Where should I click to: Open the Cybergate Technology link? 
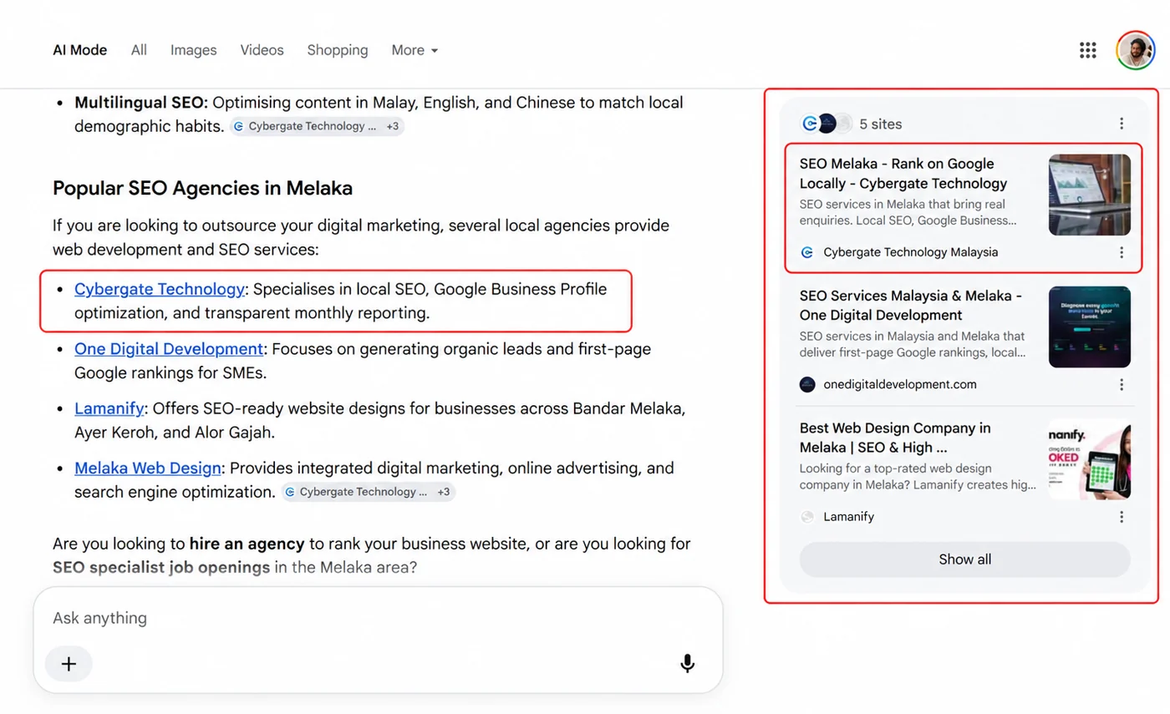(160, 289)
